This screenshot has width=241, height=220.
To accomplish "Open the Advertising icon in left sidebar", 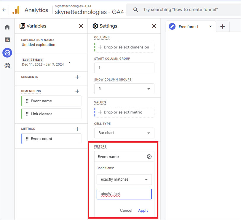I will [x=7, y=66].
